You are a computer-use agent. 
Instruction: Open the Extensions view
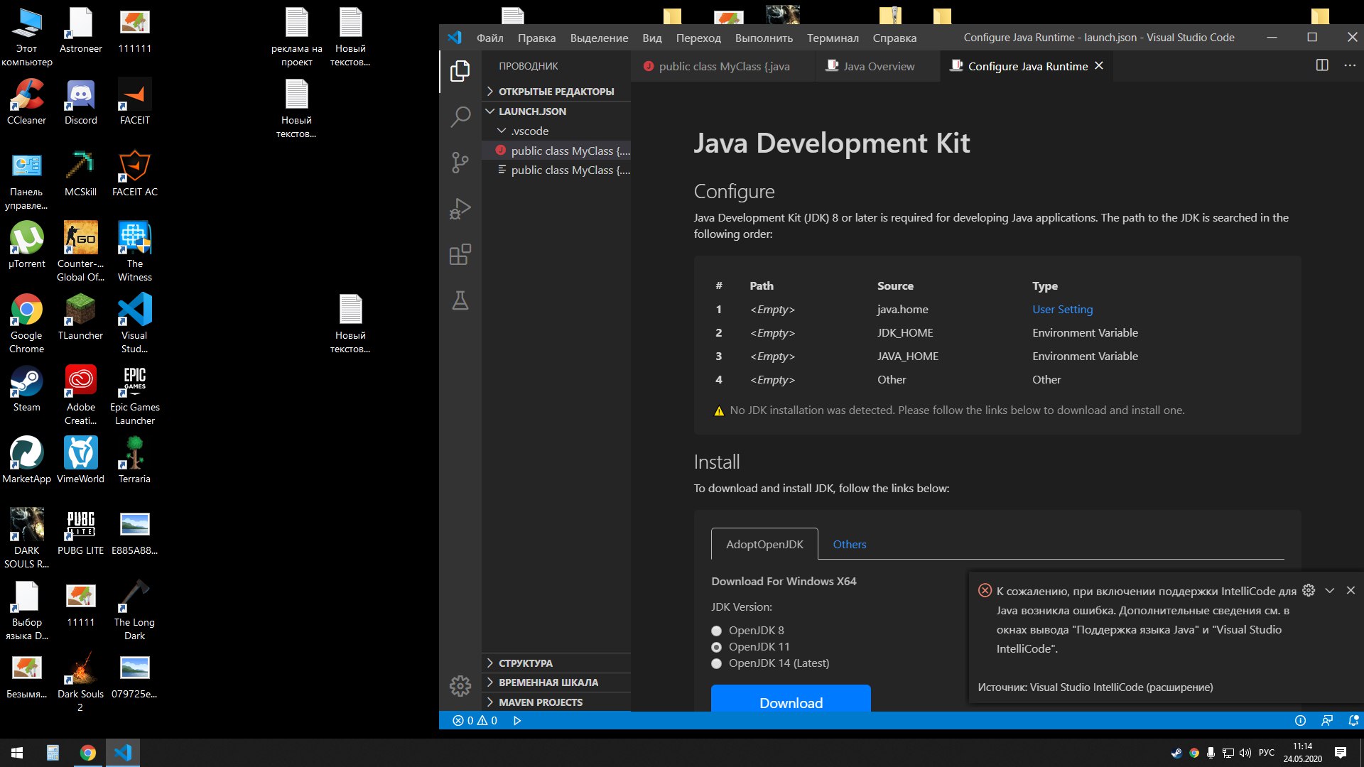[460, 254]
